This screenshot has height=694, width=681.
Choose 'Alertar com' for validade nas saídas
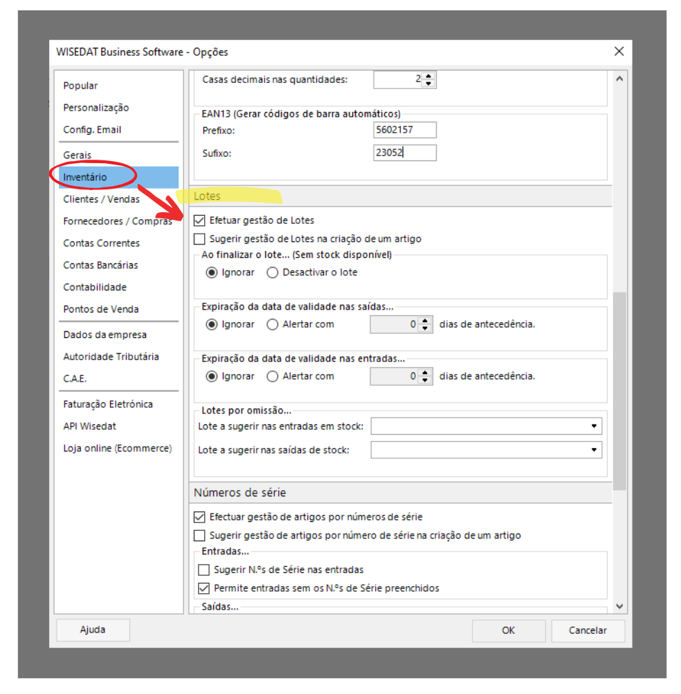[x=273, y=324]
